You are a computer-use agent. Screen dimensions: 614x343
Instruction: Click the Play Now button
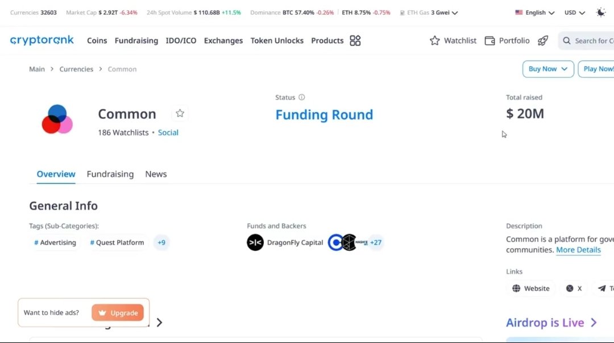(597, 69)
